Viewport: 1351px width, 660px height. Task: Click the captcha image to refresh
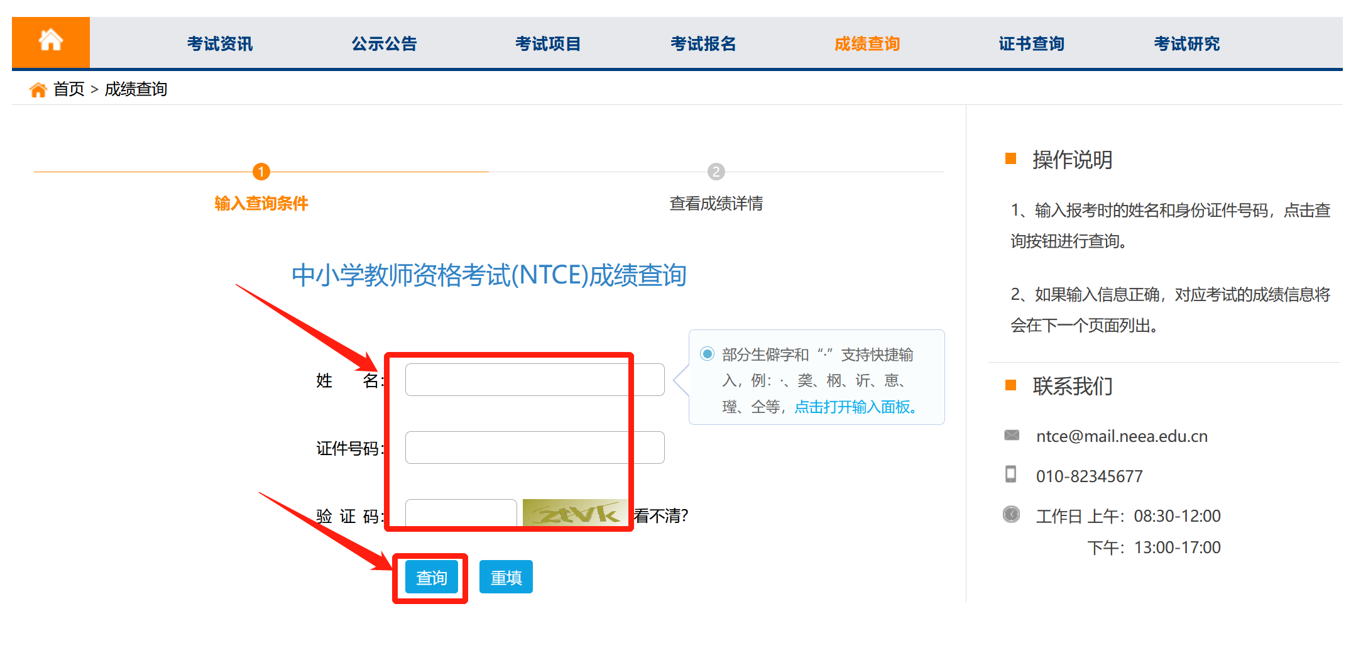point(575,514)
